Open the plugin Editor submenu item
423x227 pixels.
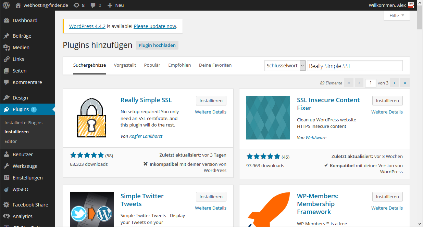(11, 141)
